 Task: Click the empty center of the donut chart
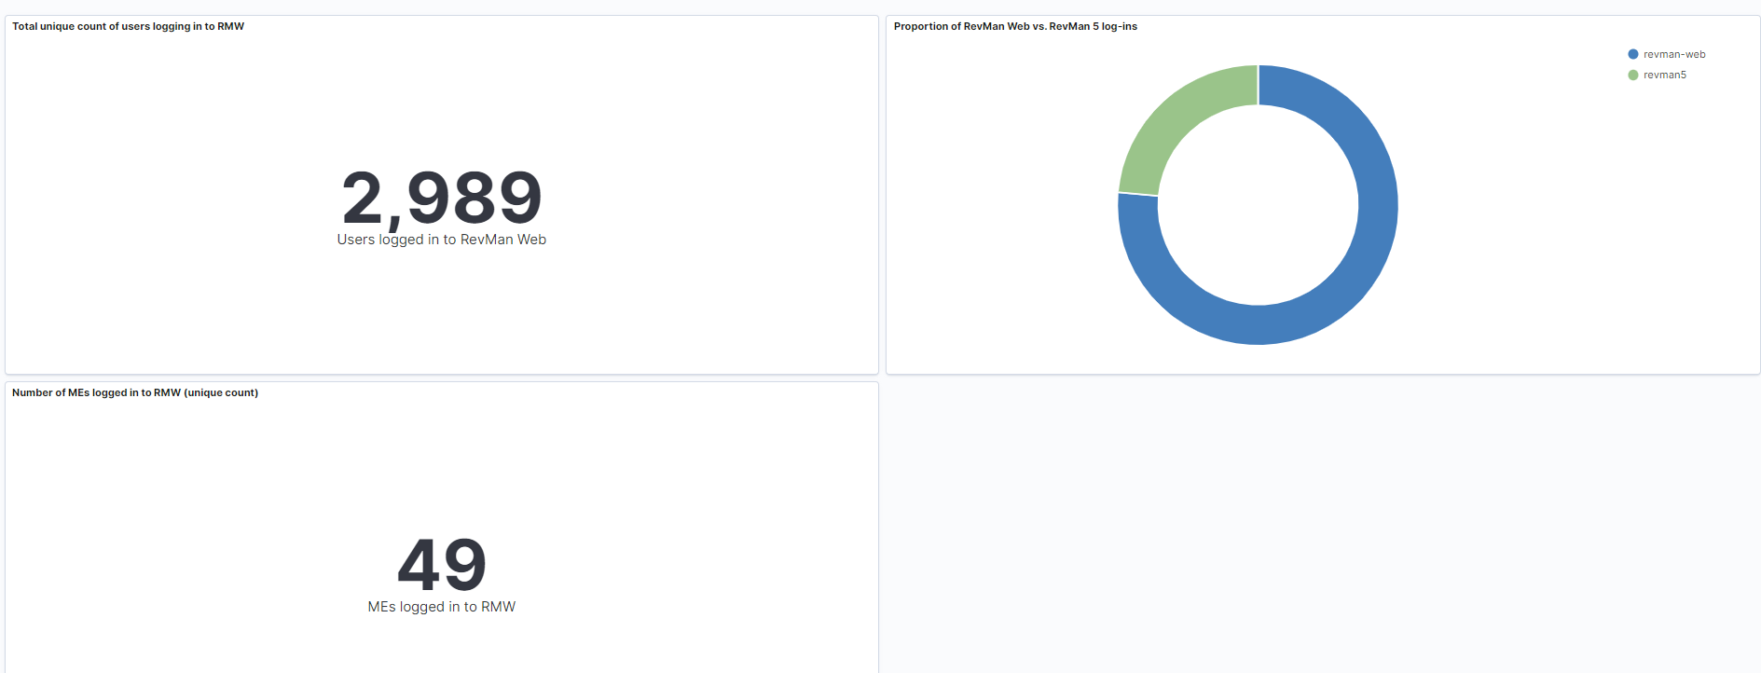(x=1258, y=205)
